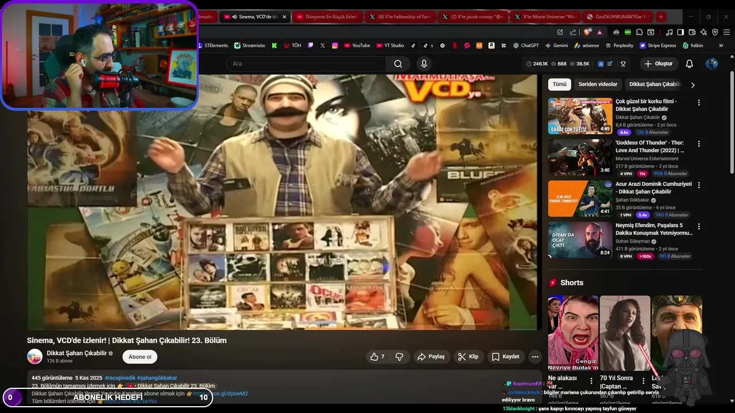
Task: Open the Stripe Express bookmark
Action: [657, 45]
